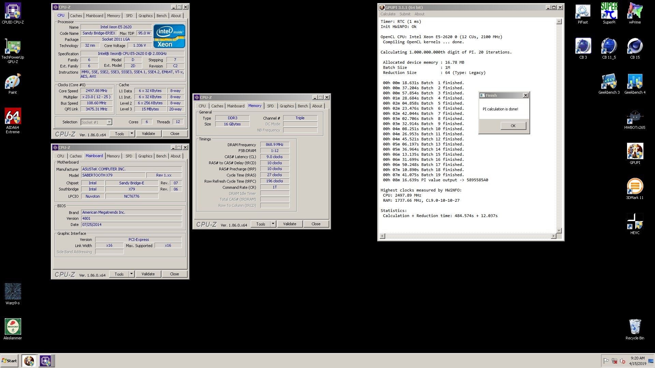The width and height of the screenshot is (655, 368).
Task: Open Bench tab in Memory CPU-Z window
Action: pos(303,106)
